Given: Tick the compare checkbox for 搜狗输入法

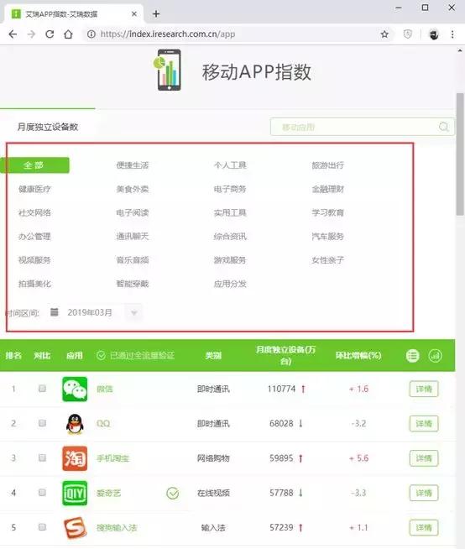Looking at the screenshot, I should pos(42,527).
